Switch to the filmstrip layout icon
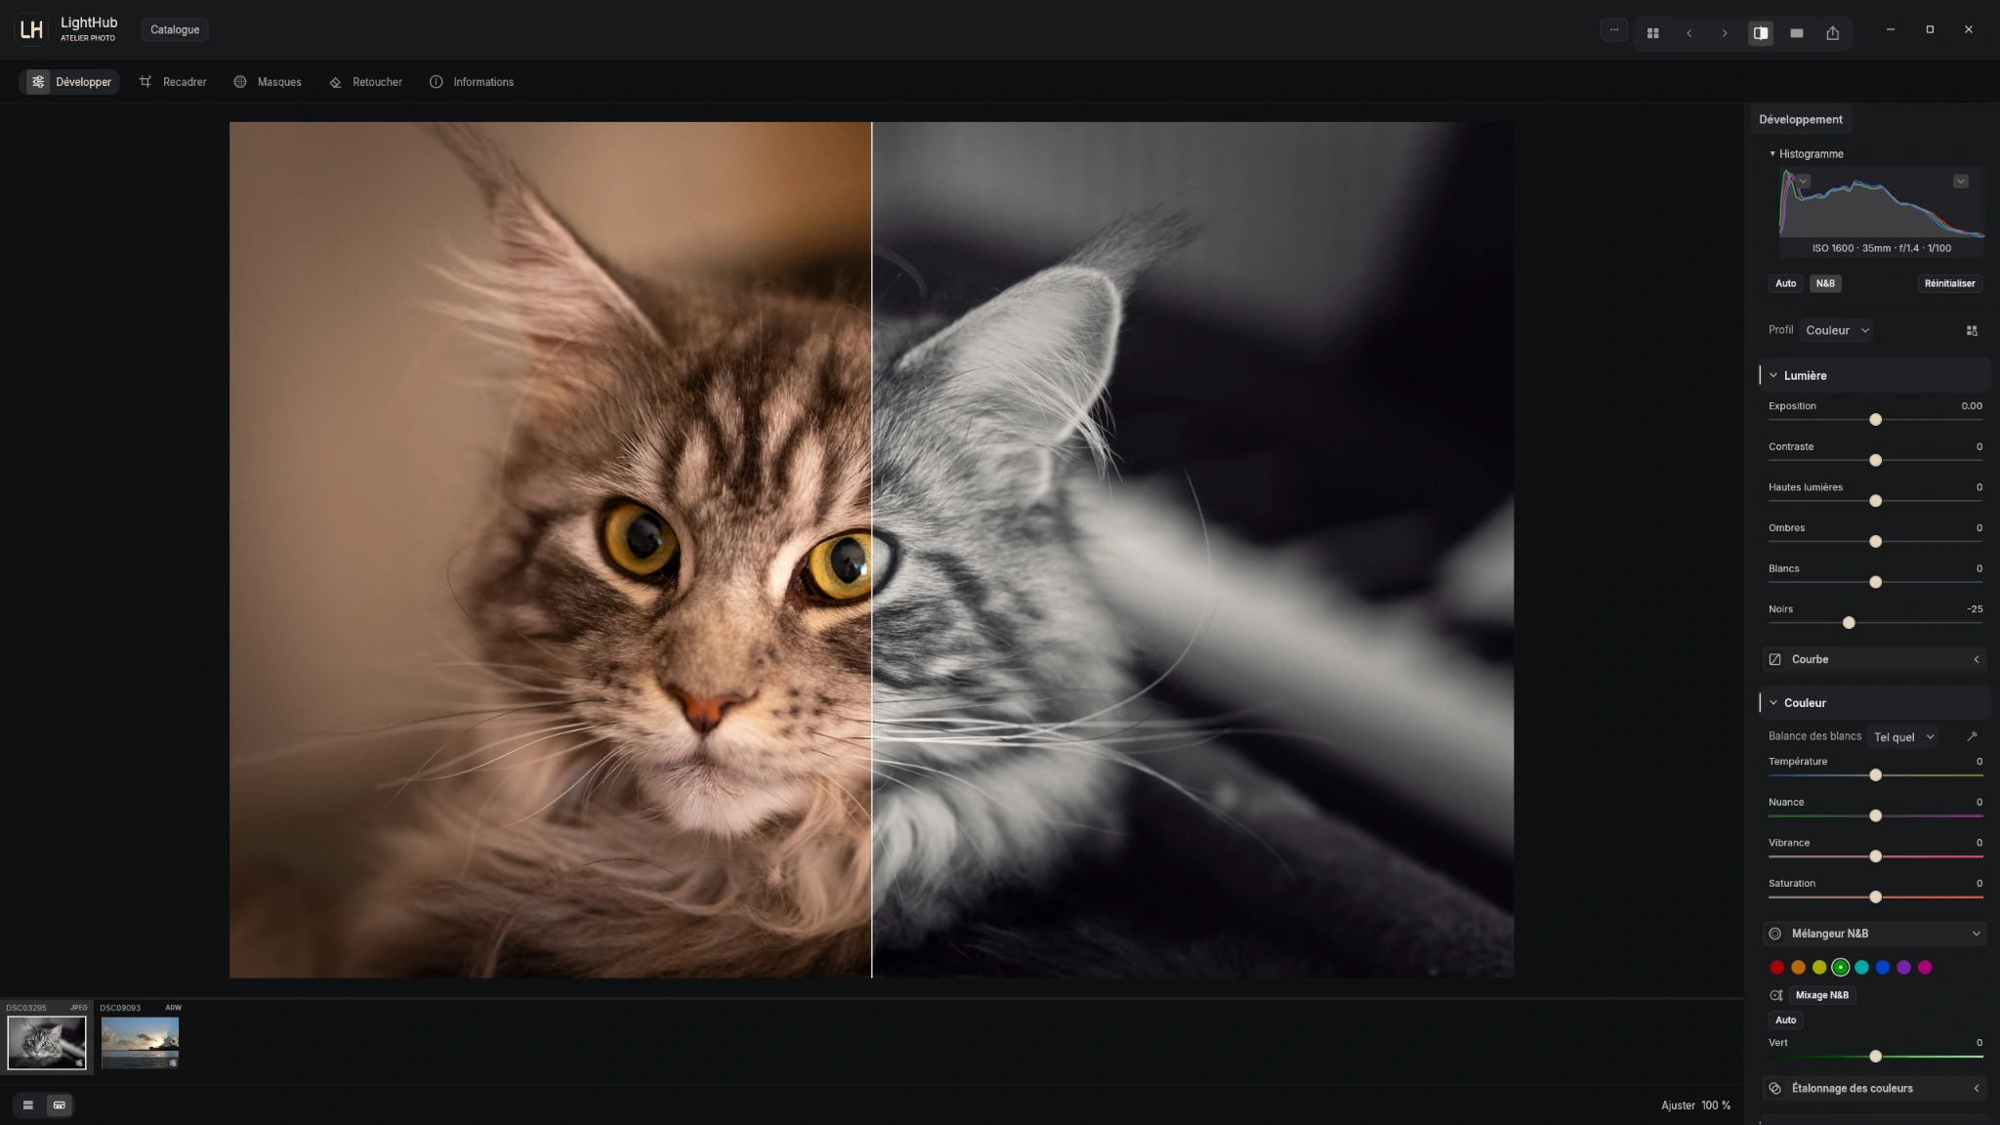Screen dimensions: 2000x1125 60,1105
